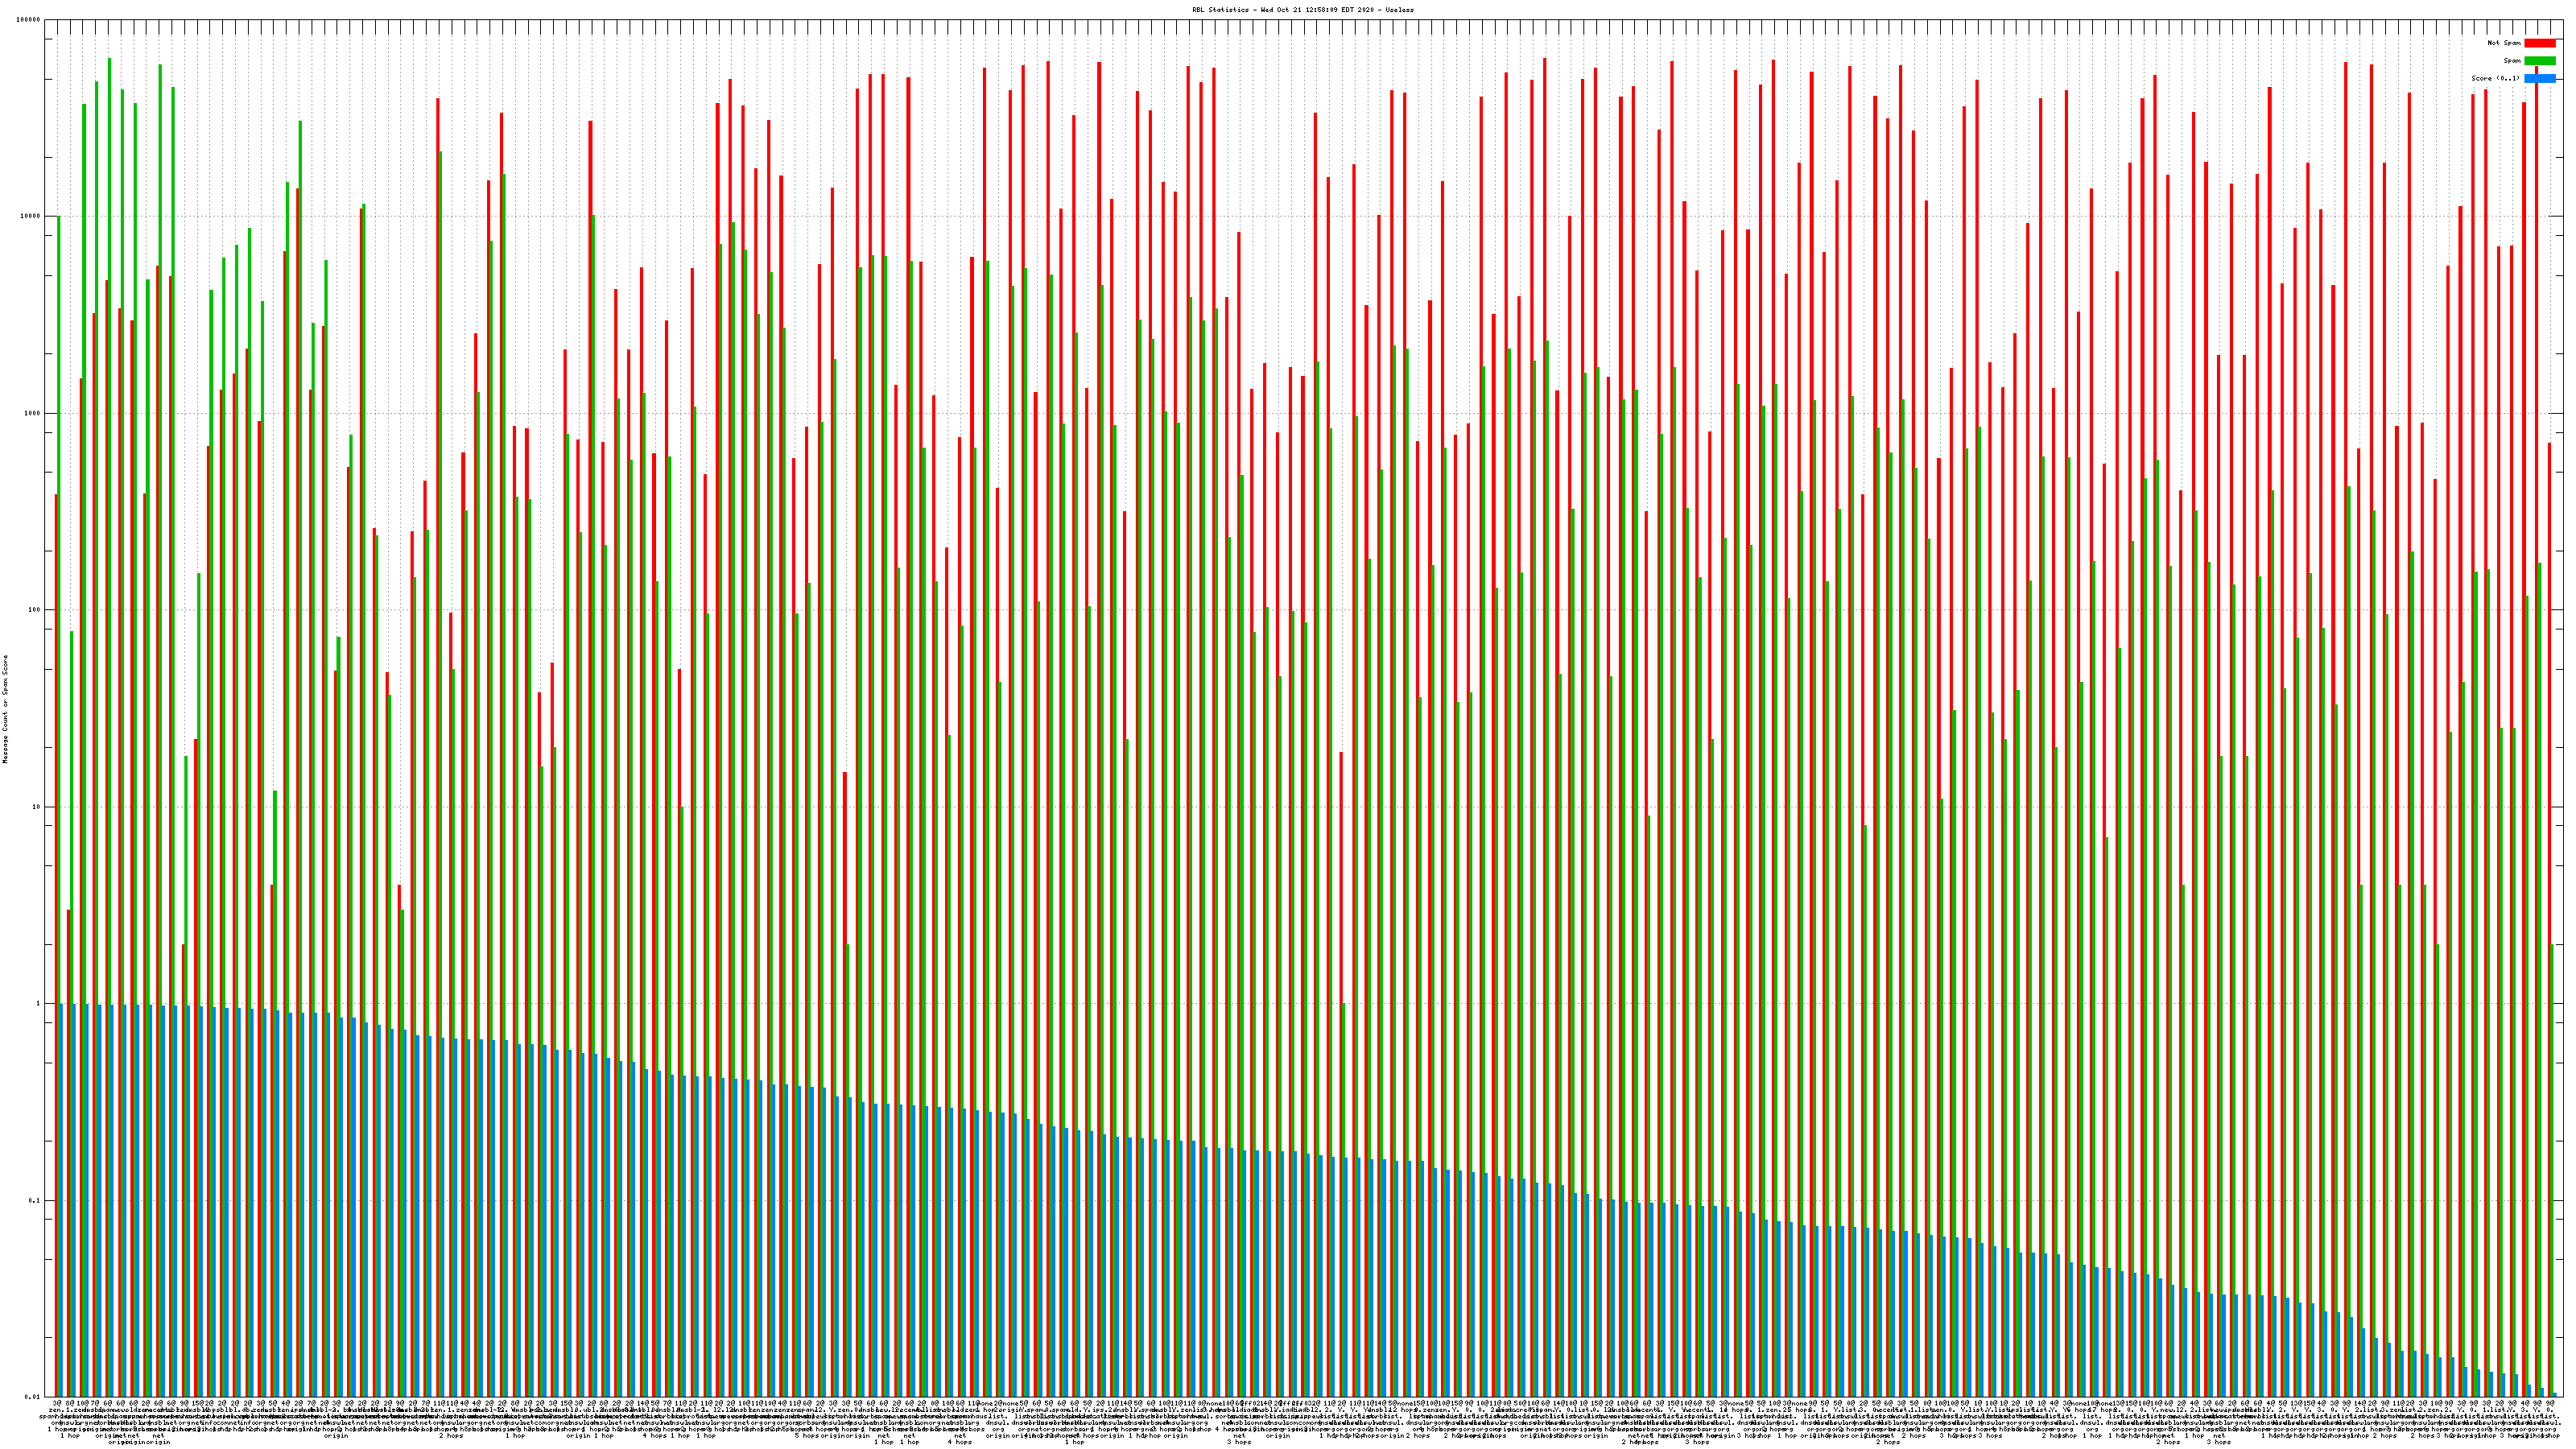Select the 'Not Spam' legend label
Image resolution: width=2576 pixels, height=1449 pixels.
(x=2504, y=43)
